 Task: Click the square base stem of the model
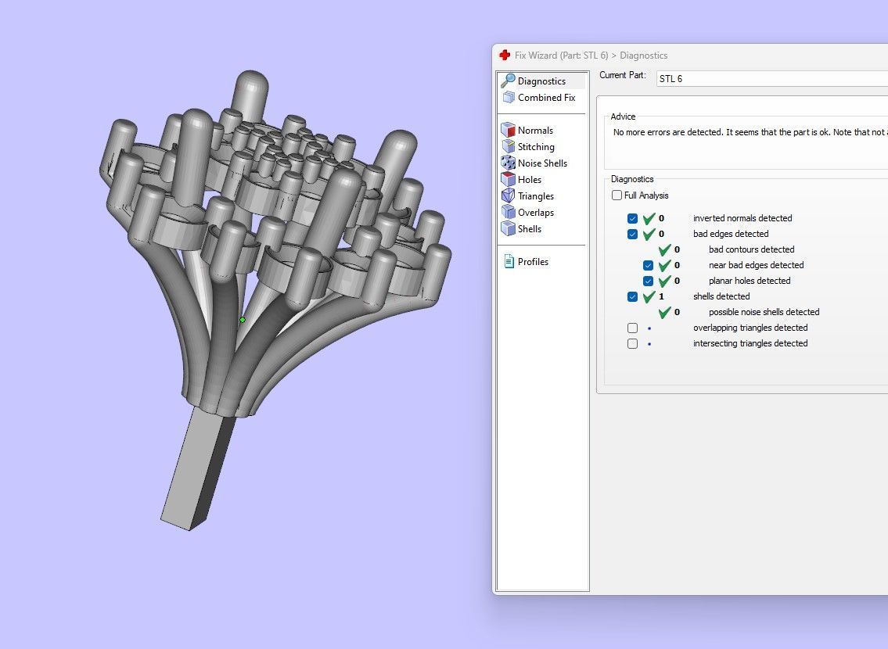(198, 468)
